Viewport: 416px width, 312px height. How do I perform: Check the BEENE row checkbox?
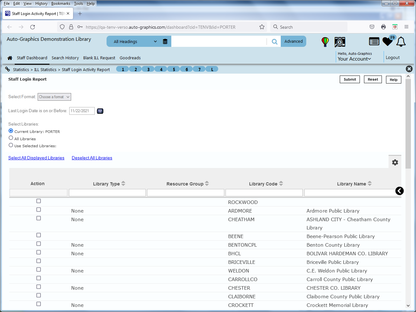(39, 235)
